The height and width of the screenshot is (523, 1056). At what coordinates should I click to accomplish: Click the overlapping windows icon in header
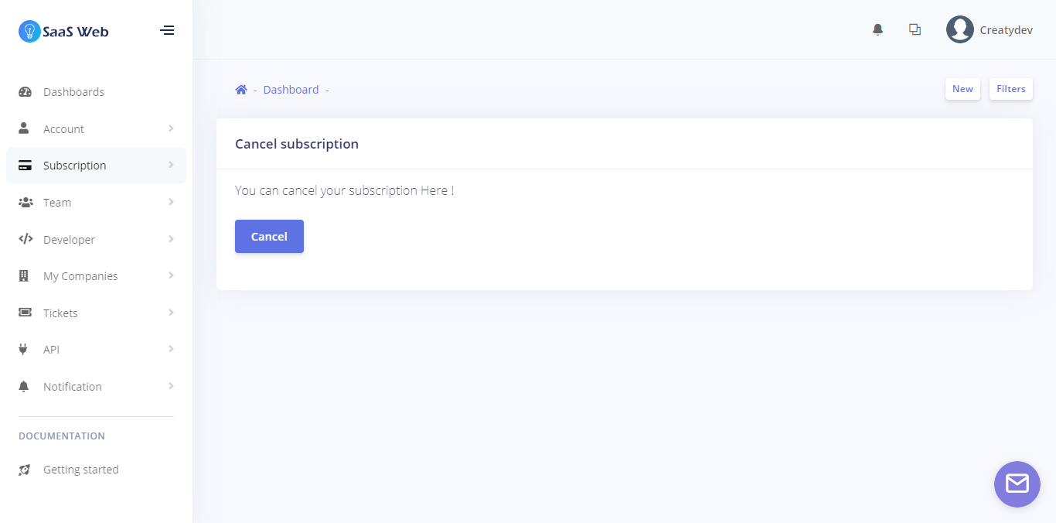(x=915, y=29)
